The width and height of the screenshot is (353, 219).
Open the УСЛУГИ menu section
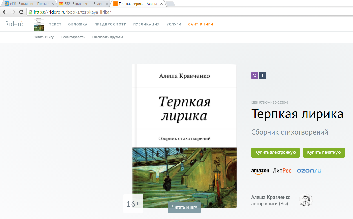(174, 24)
